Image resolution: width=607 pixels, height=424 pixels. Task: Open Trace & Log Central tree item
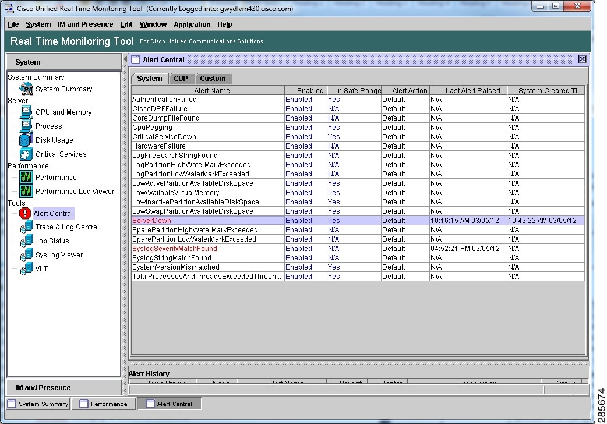pyautogui.click(x=67, y=227)
